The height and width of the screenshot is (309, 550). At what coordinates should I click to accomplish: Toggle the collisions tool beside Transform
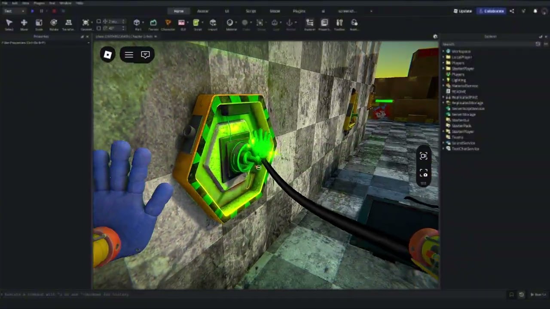pyautogui.click(x=86, y=24)
